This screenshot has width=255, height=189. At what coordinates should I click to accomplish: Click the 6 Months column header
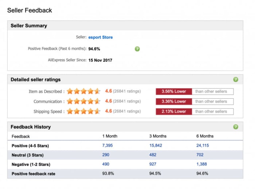tap(205, 136)
